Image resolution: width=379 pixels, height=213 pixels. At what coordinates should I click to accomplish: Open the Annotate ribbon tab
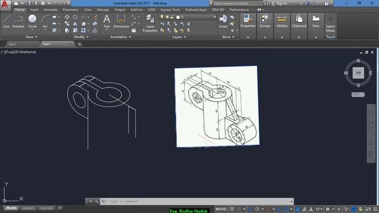point(50,9)
